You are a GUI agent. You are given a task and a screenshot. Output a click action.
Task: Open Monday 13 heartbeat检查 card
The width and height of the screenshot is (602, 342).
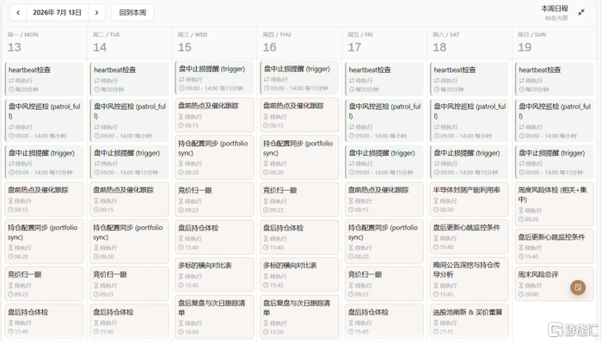pyautogui.click(x=44, y=79)
